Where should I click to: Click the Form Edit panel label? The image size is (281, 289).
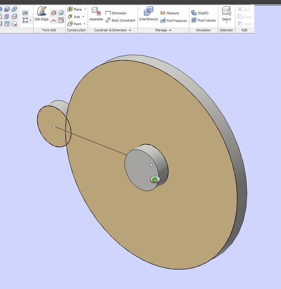49,30
